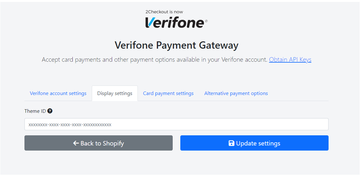Screen dimensions: 361x177
Task: Click the left arrow icon on Back to Shopify
Action: (76, 143)
